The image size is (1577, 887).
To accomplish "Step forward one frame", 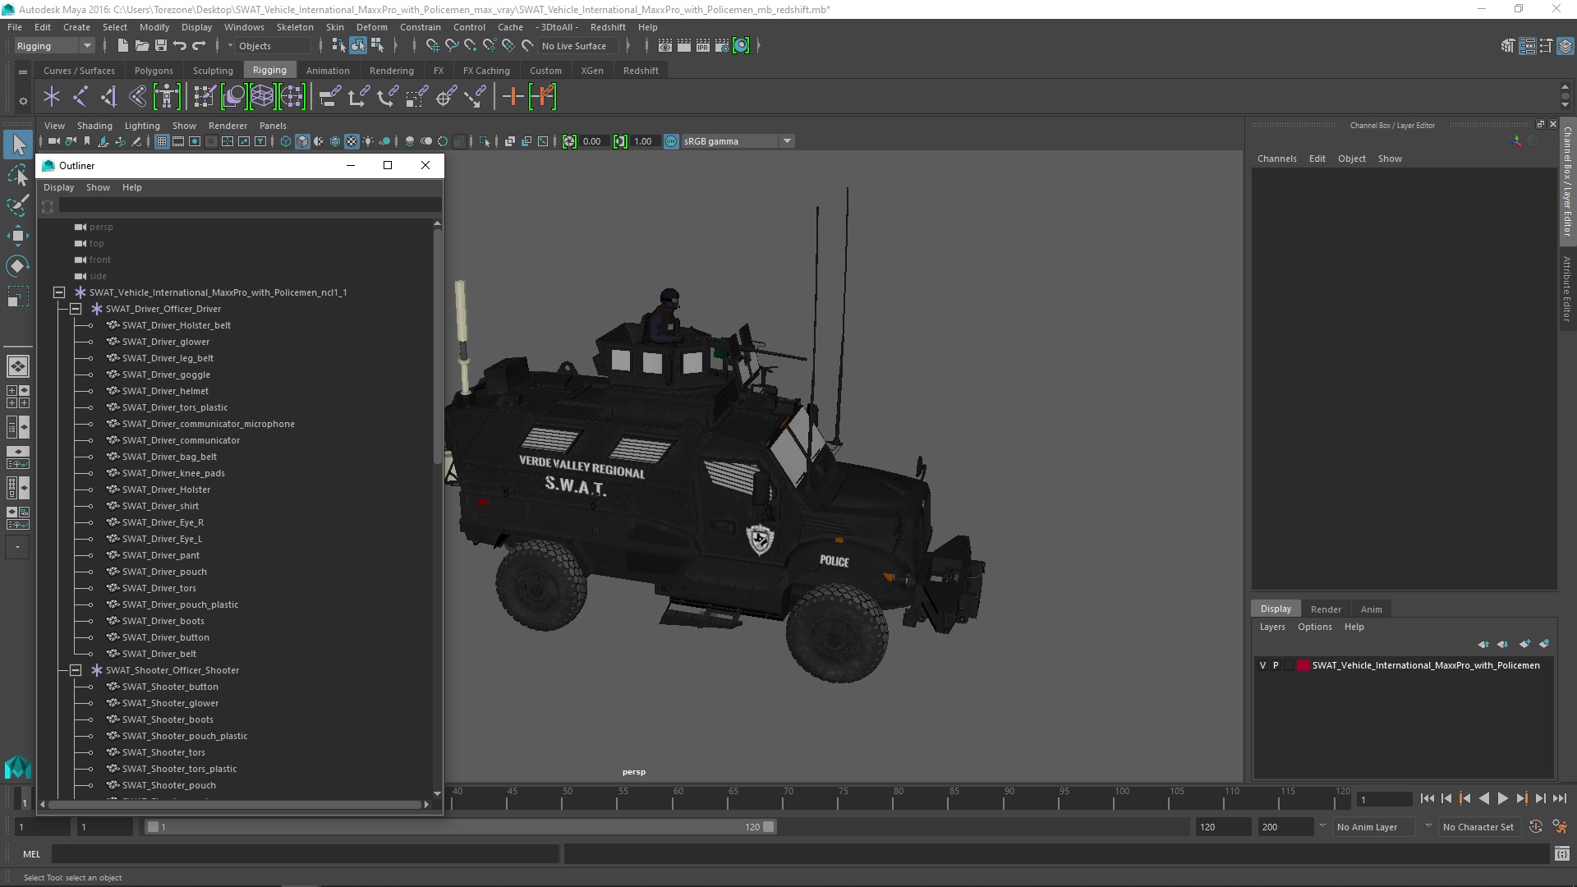I will pos(1541,798).
